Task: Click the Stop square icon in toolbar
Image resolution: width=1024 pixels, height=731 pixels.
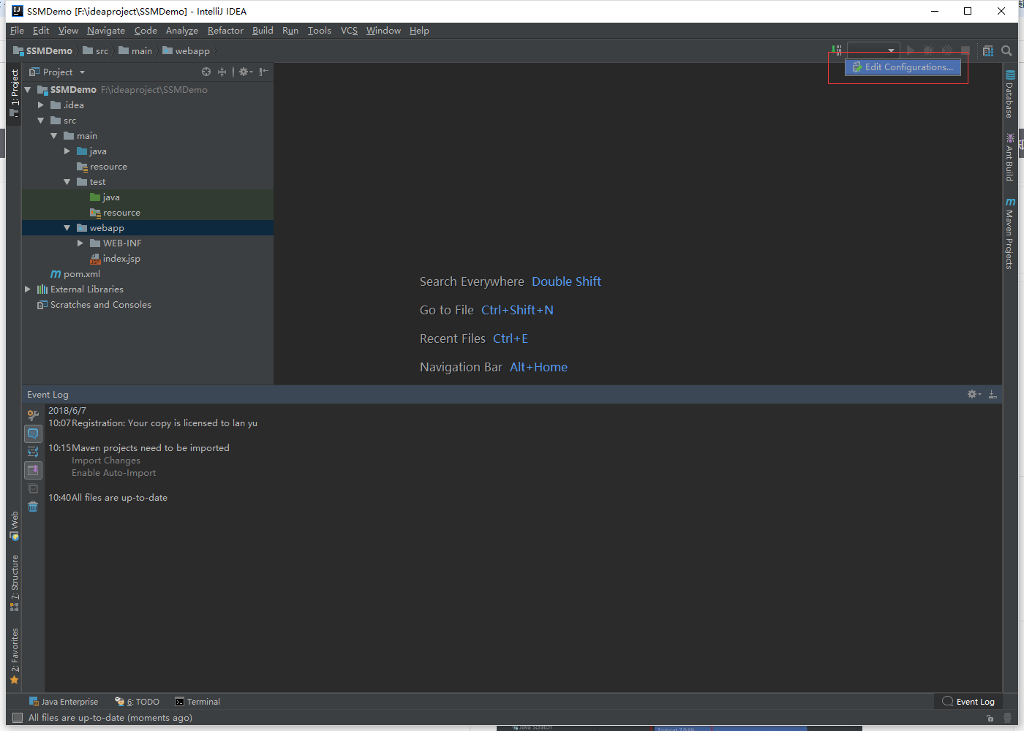Action: pos(965,50)
